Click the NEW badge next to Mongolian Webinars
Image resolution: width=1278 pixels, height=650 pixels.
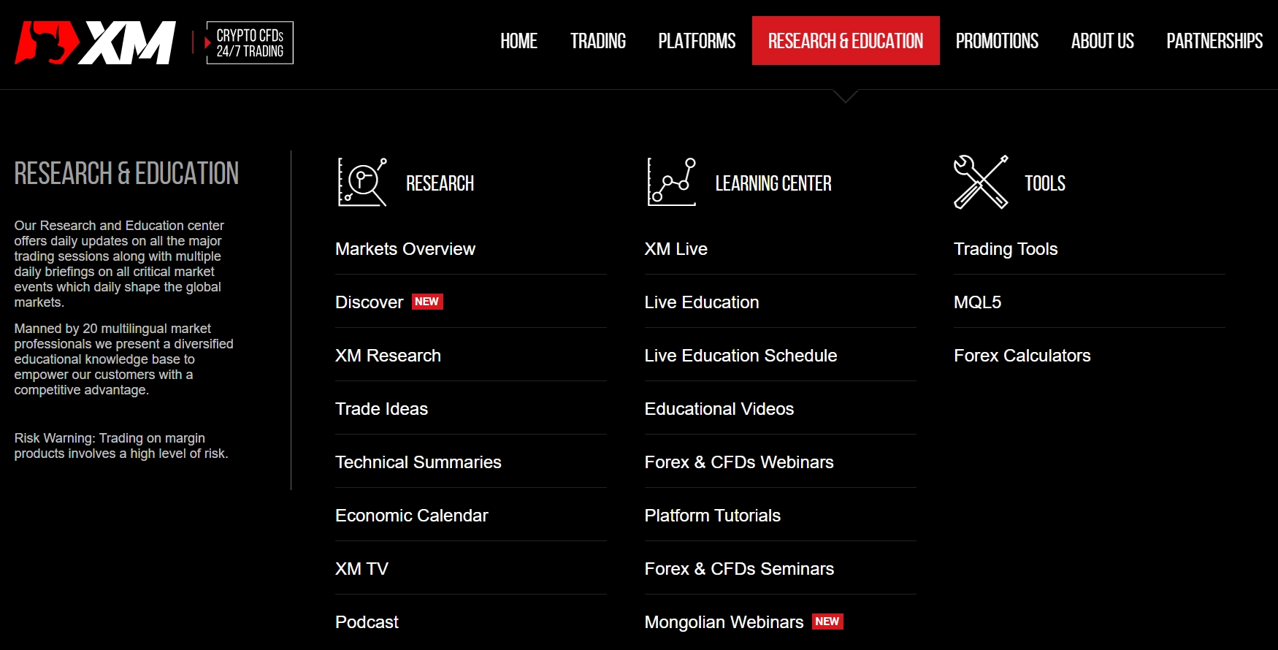827,622
